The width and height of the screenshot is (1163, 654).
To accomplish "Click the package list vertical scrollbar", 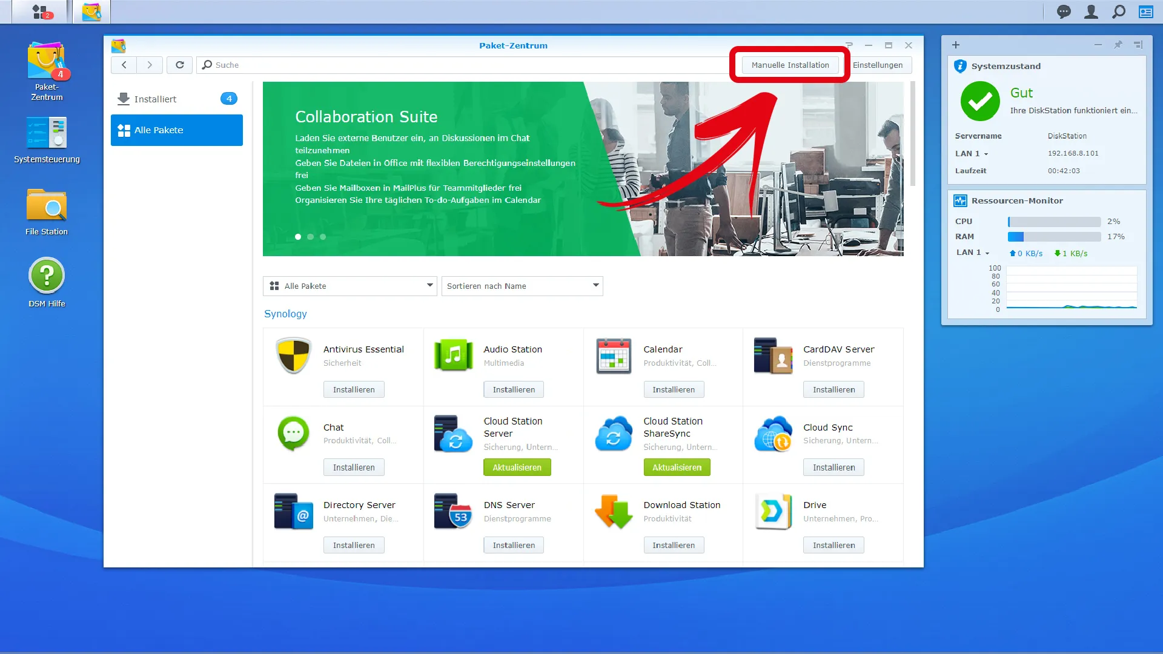I will pyautogui.click(x=912, y=133).
